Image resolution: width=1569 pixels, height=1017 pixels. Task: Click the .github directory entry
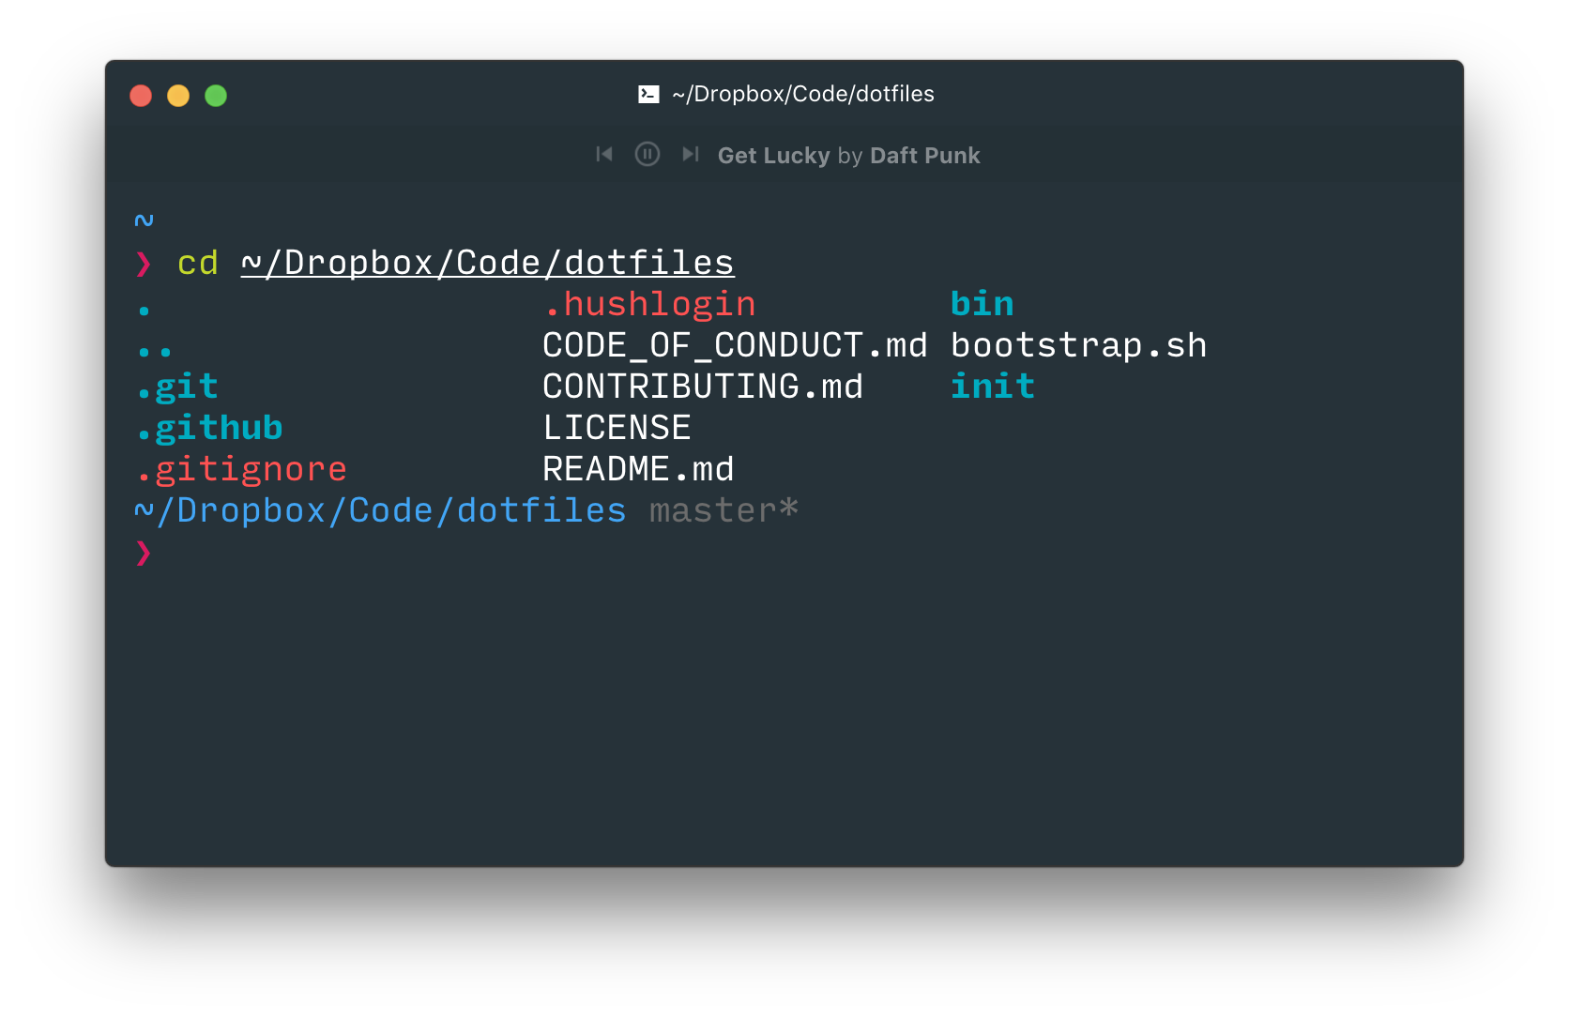(210, 428)
